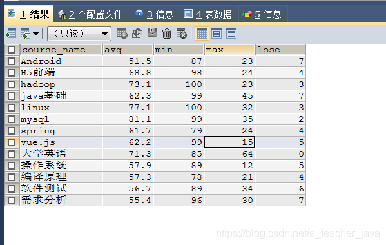This screenshot has width=386, height=245.
Task: Check the vue.js row checkbox
Action: 12,142
